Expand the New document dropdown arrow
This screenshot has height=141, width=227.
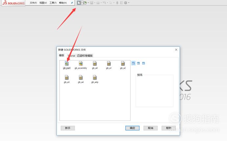(x=82, y=3)
